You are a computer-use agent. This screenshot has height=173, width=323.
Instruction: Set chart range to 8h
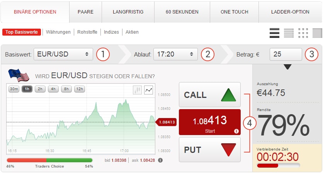tap(66, 89)
